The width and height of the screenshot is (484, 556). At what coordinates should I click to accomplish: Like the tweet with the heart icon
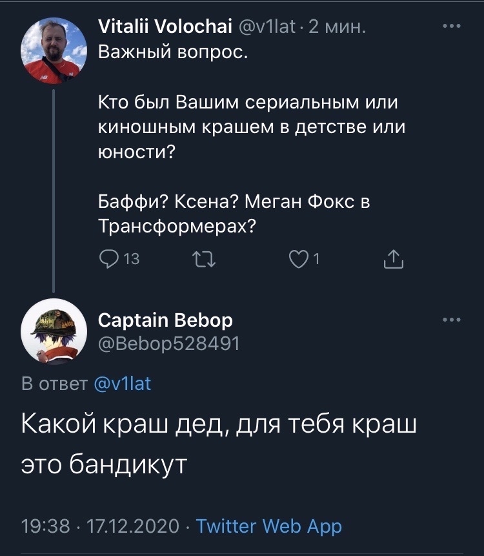297,260
